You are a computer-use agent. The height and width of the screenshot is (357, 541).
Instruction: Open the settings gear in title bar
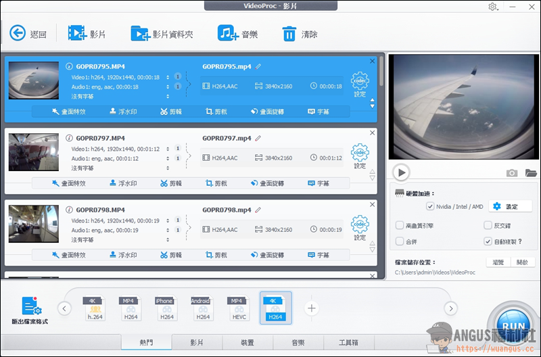click(x=492, y=7)
